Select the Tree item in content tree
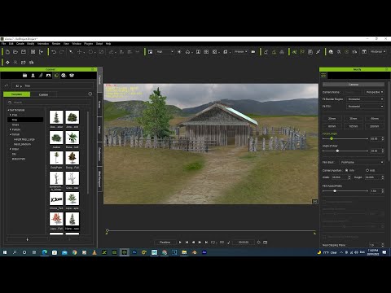 point(25,120)
